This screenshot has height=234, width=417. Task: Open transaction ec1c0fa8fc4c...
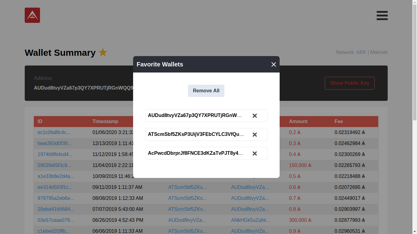[x=54, y=133]
